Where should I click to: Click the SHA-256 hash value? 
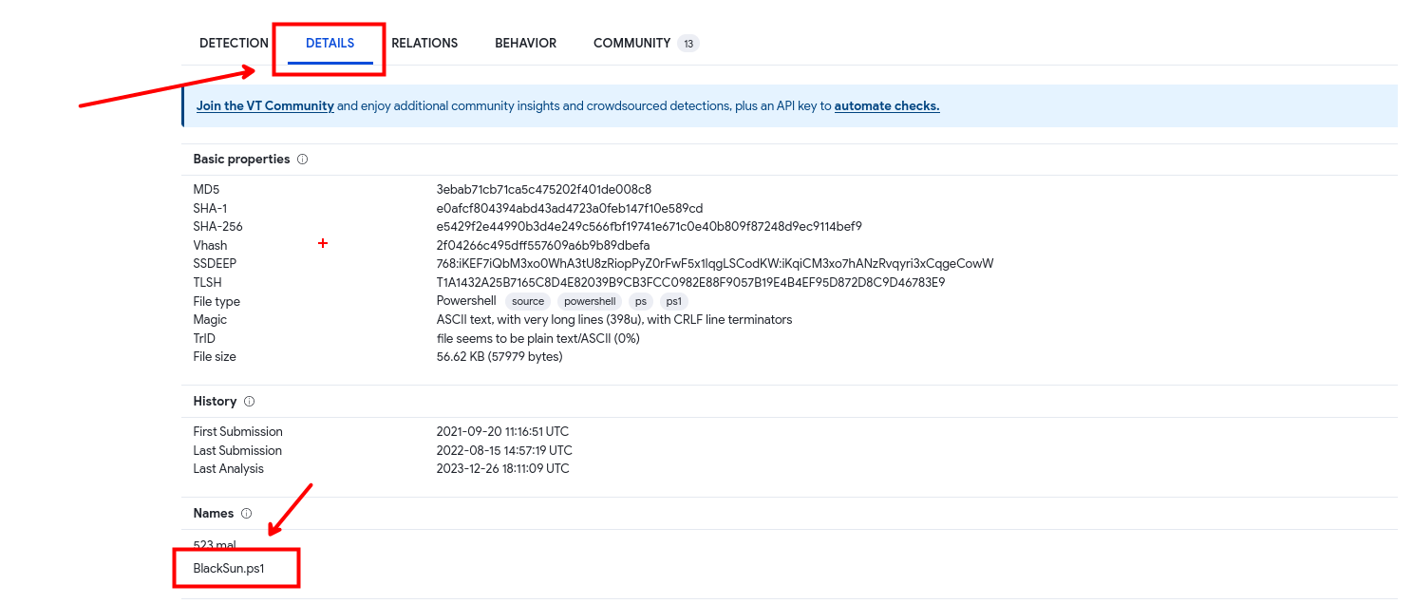point(649,227)
